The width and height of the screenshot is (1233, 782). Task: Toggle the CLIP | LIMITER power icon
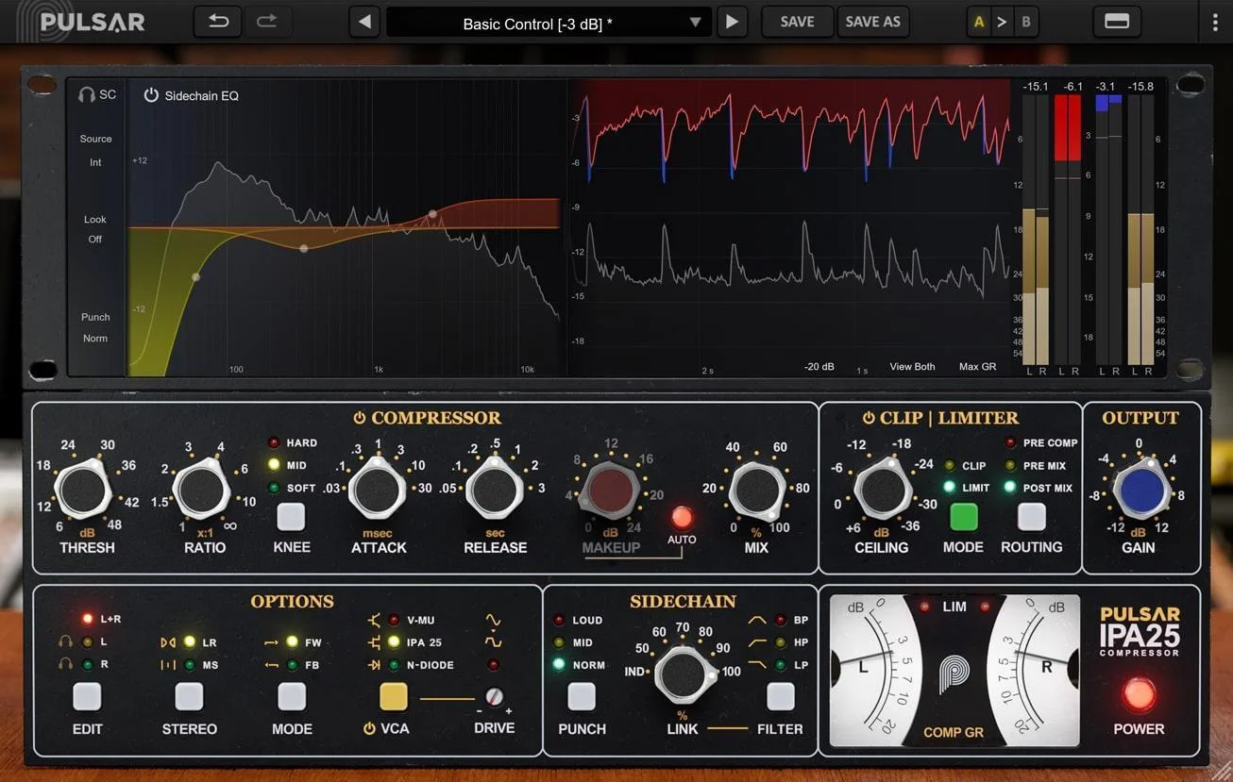click(x=869, y=418)
